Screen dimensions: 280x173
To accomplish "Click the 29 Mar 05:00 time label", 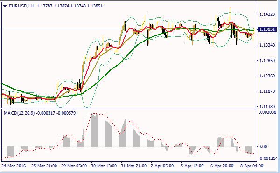I will pos(74,166).
